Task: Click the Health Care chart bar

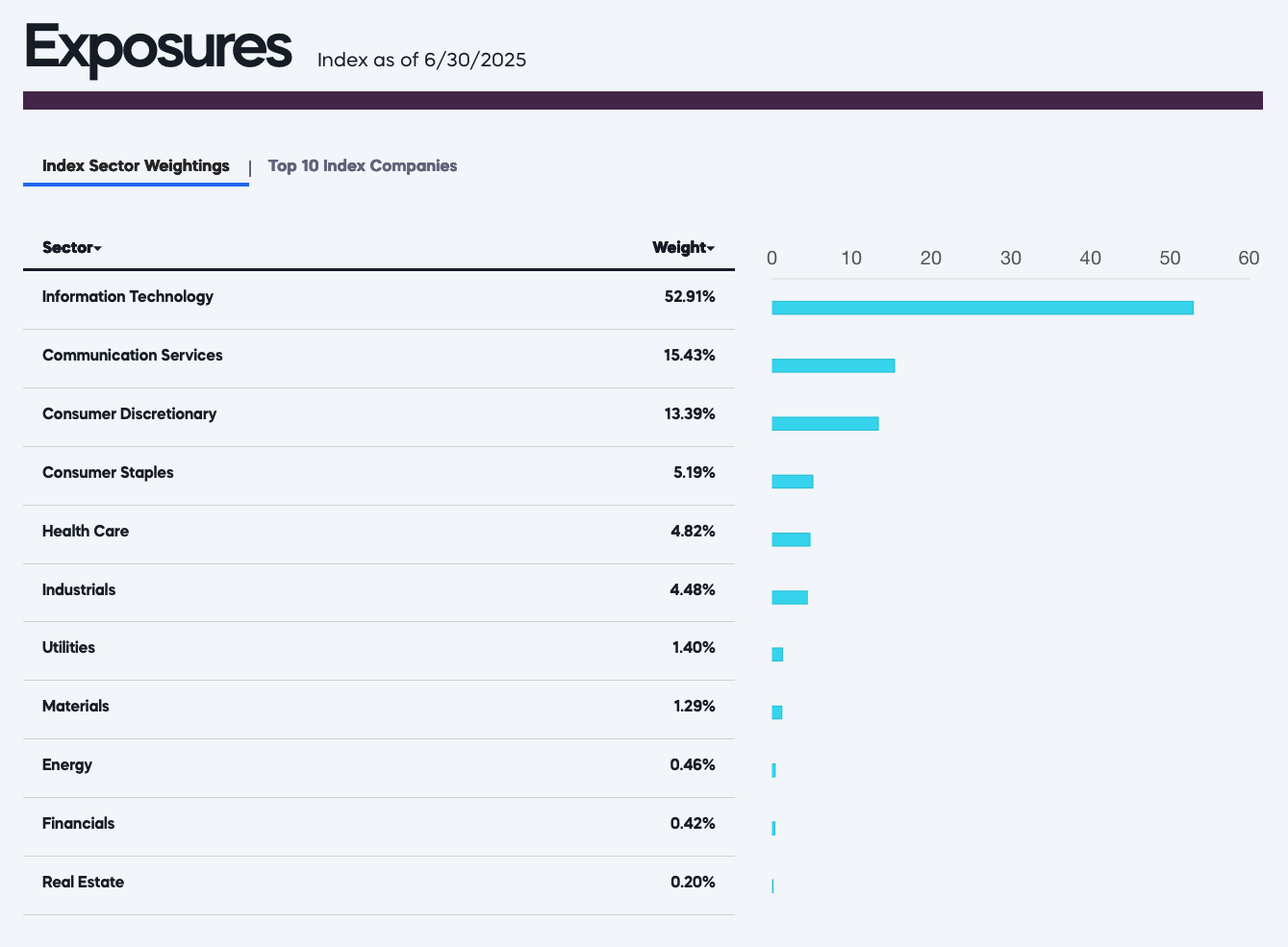Action: (791, 539)
